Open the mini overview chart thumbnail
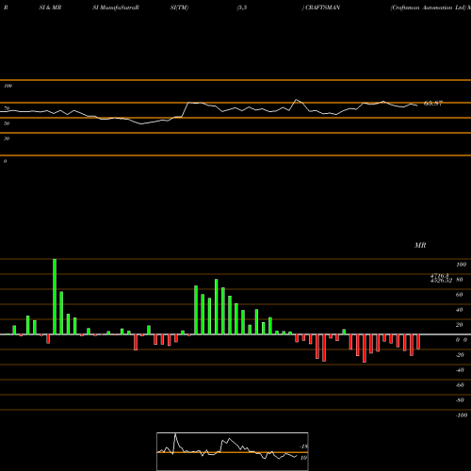 [233, 451]
